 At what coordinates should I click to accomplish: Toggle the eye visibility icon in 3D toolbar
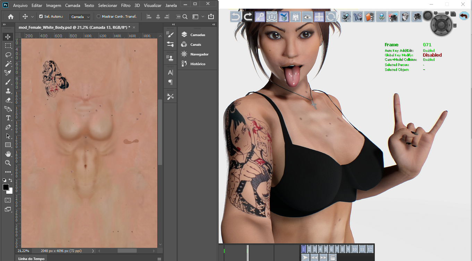pyautogui.click(x=307, y=16)
